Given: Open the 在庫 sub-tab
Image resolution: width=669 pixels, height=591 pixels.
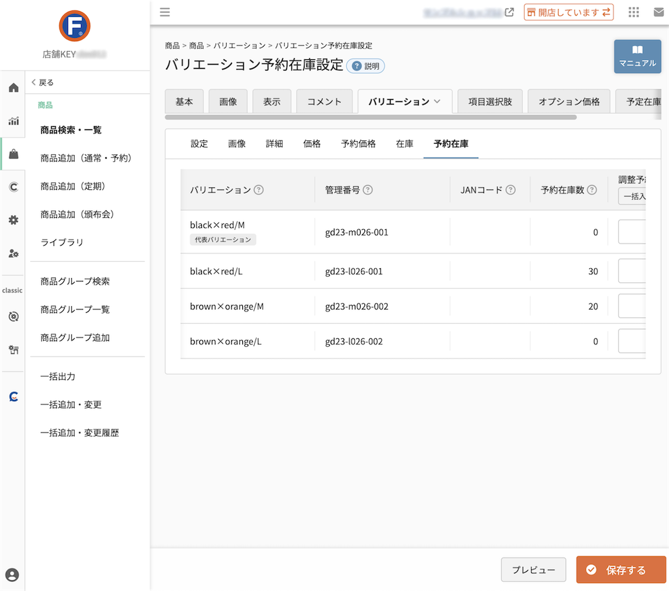Looking at the screenshot, I should point(404,144).
